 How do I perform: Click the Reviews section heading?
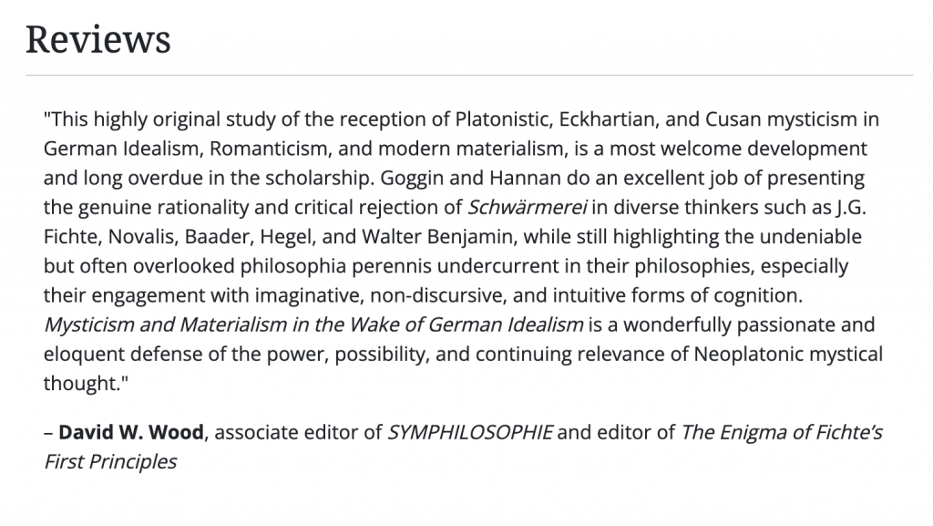coord(97,39)
